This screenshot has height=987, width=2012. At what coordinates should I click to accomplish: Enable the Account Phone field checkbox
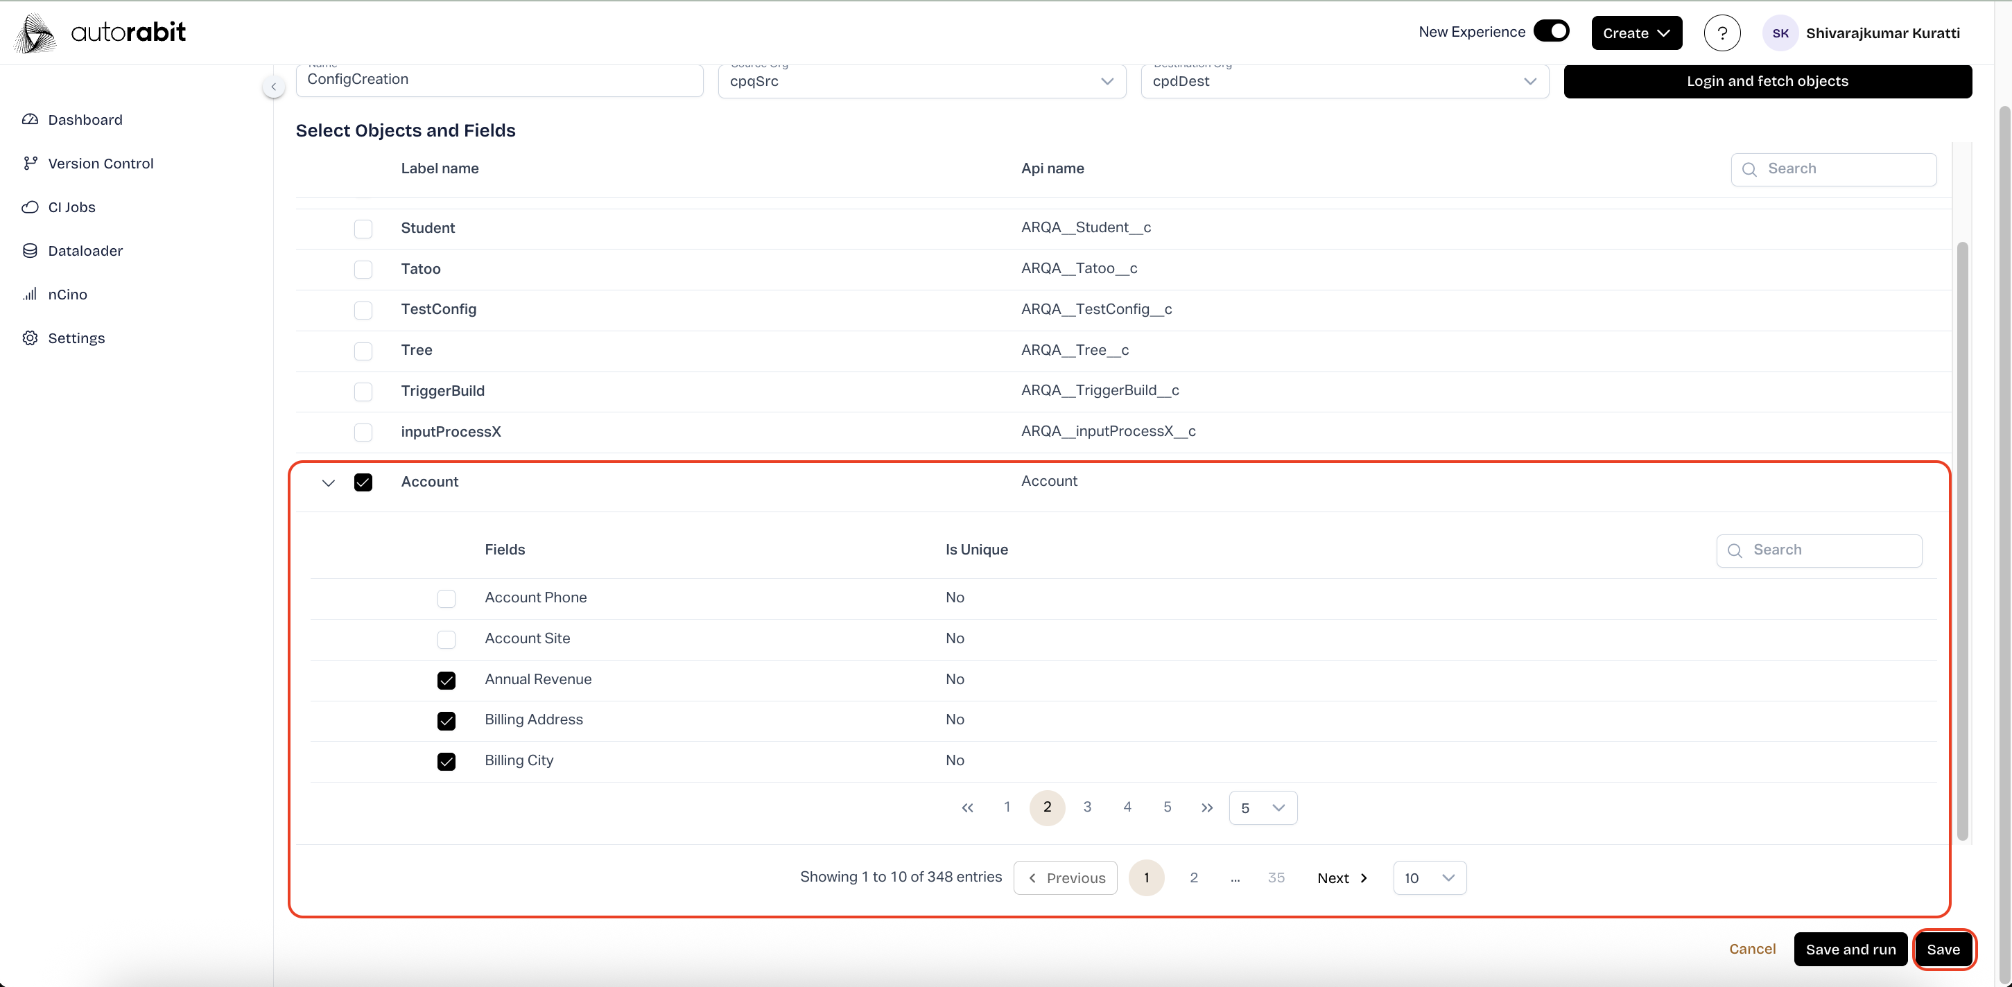click(446, 598)
